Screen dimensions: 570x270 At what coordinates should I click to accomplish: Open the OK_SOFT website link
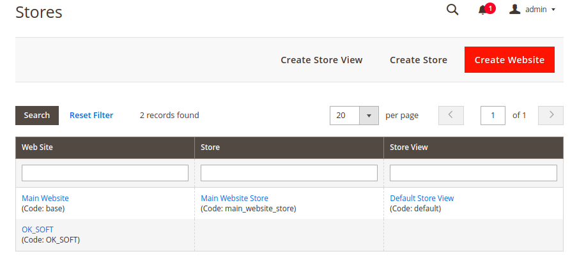(38, 229)
